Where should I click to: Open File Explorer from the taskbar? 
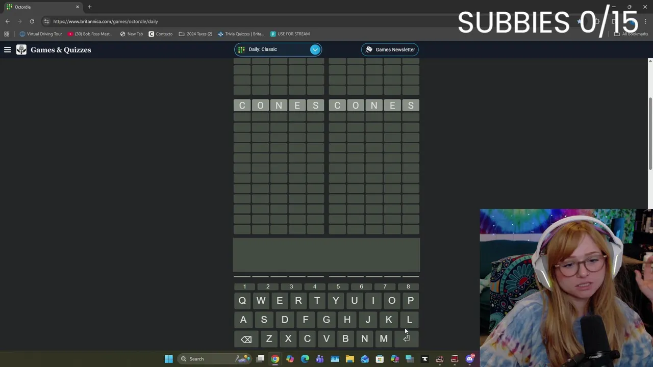tap(350, 359)
